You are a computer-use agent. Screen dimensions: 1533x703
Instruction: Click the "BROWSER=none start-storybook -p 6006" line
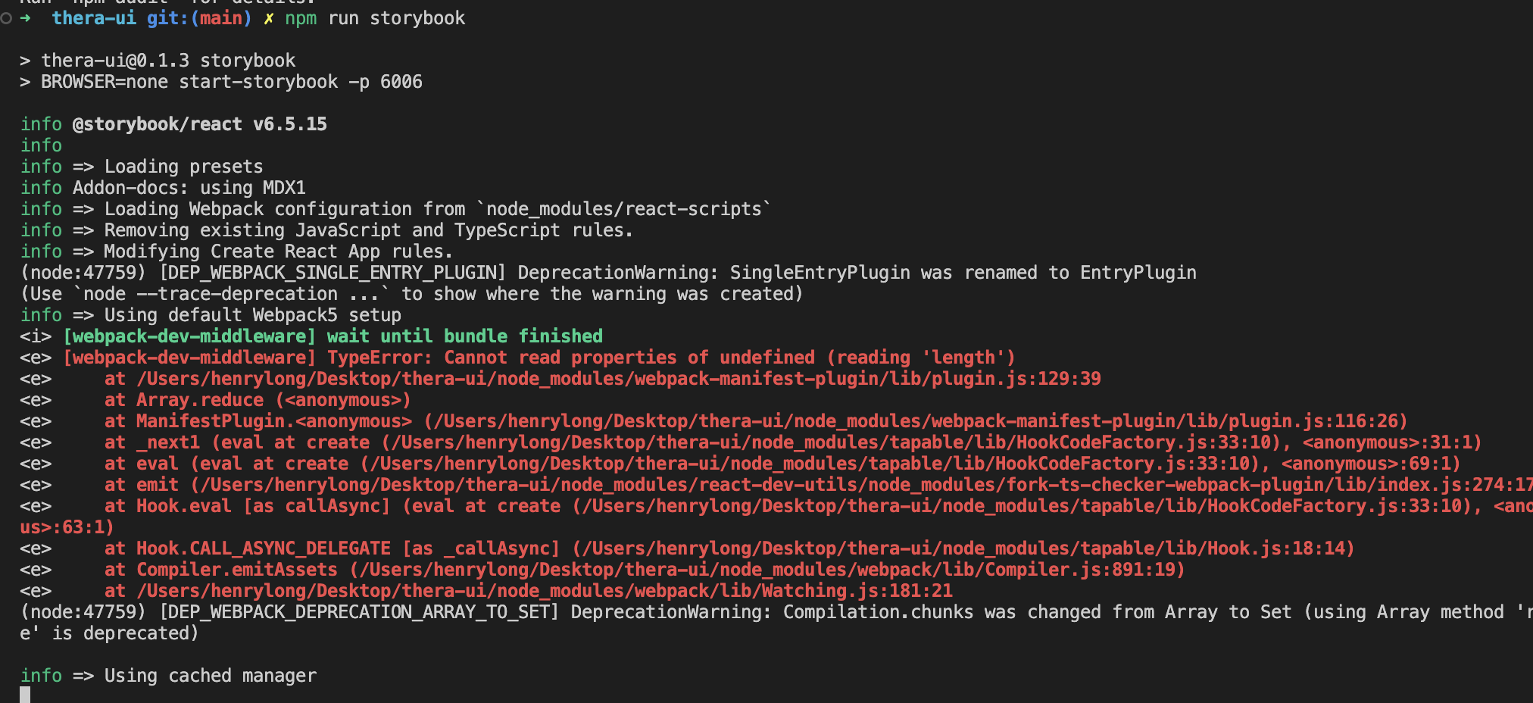(x=231, y=82)
